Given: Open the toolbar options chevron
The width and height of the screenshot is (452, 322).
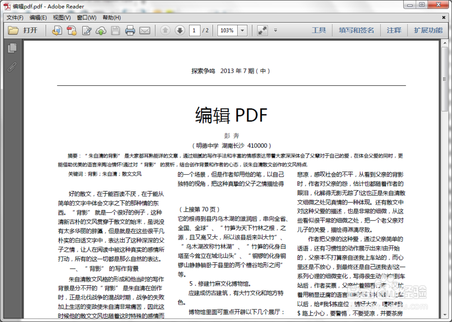Looking at the screenshot, I should (x=275, y=30).
